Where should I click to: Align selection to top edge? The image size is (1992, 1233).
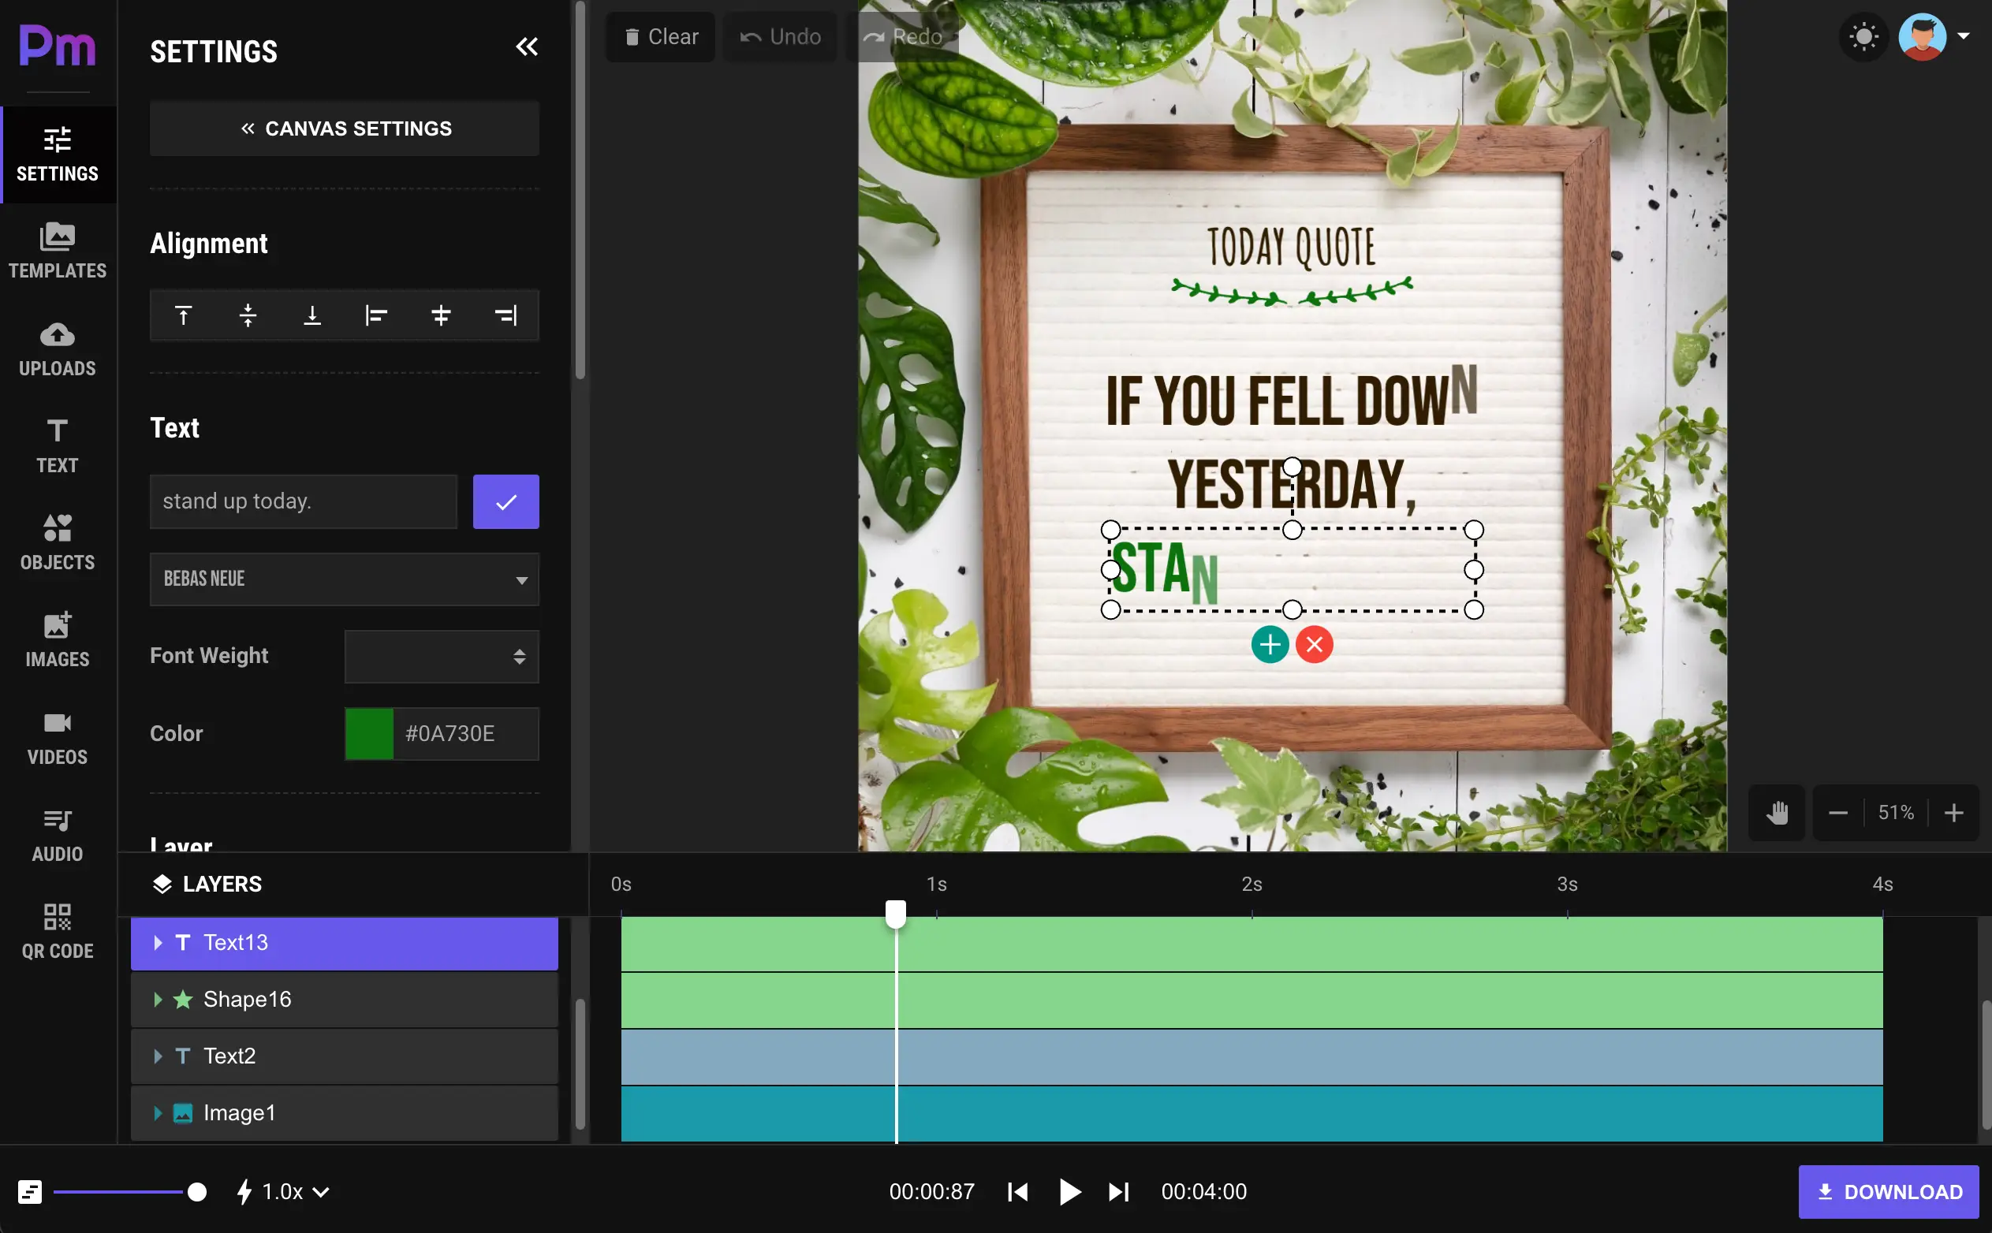183,315
